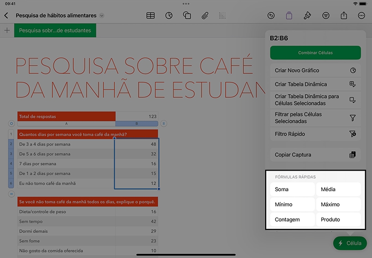Image resolution: width=372 pixels, height=258 pixels.
Task: Select row 5 header
Action: 11,173
